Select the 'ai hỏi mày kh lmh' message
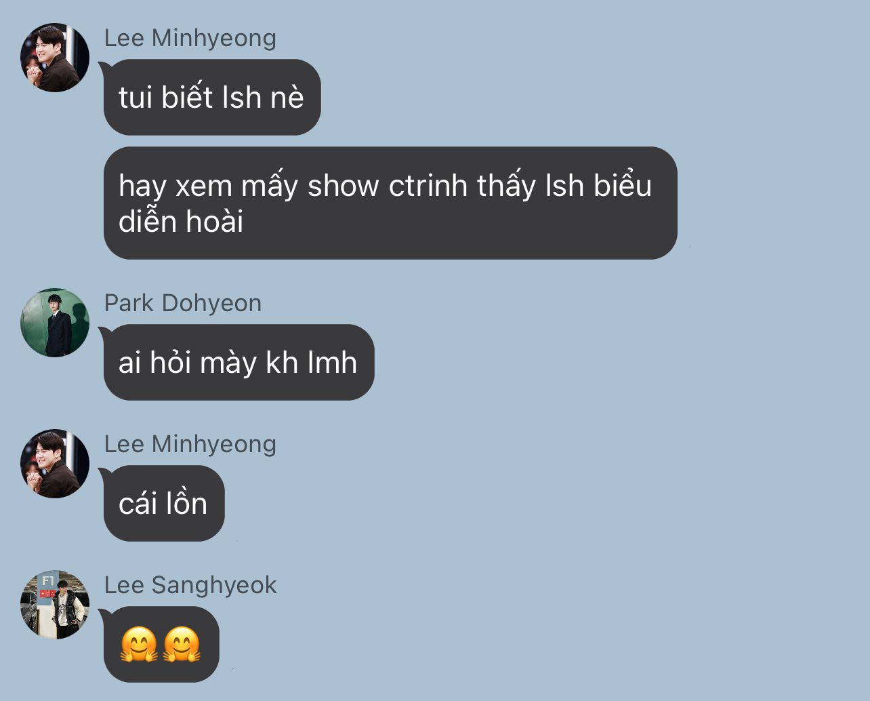 [x=239, y=362]
